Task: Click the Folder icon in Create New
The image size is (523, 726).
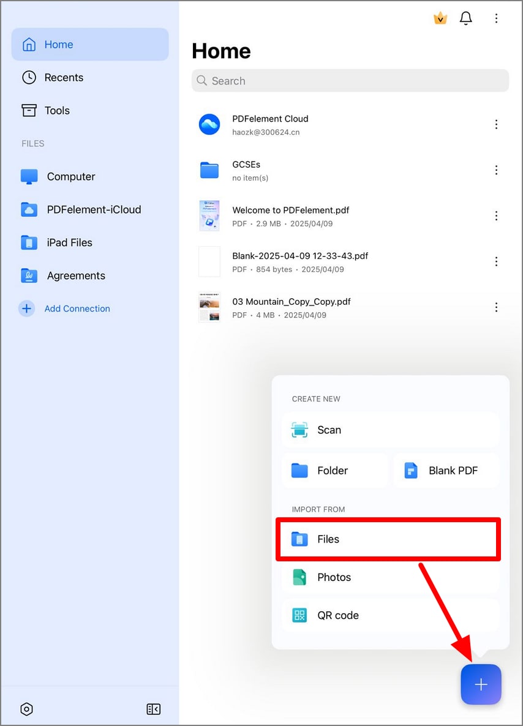Action: pos(299,470)
